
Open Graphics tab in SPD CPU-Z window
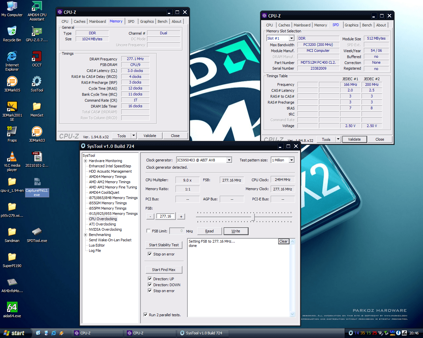pos(352,25)
